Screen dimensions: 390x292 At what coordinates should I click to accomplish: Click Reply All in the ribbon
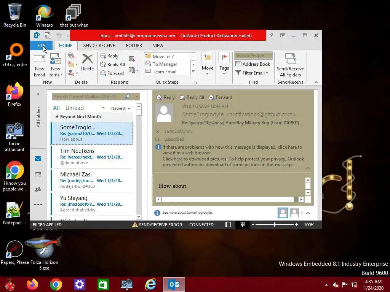tap(112, 65)
